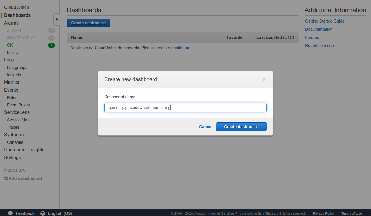371x216 pixels.
Task: Open Report an Issue link
Action: pyautogui.click(x=319, y=46)
